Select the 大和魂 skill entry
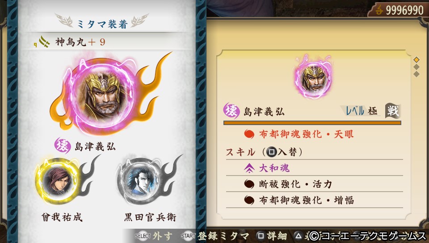The height and width of the screenshot is (243, 429). tap(314, 168)
